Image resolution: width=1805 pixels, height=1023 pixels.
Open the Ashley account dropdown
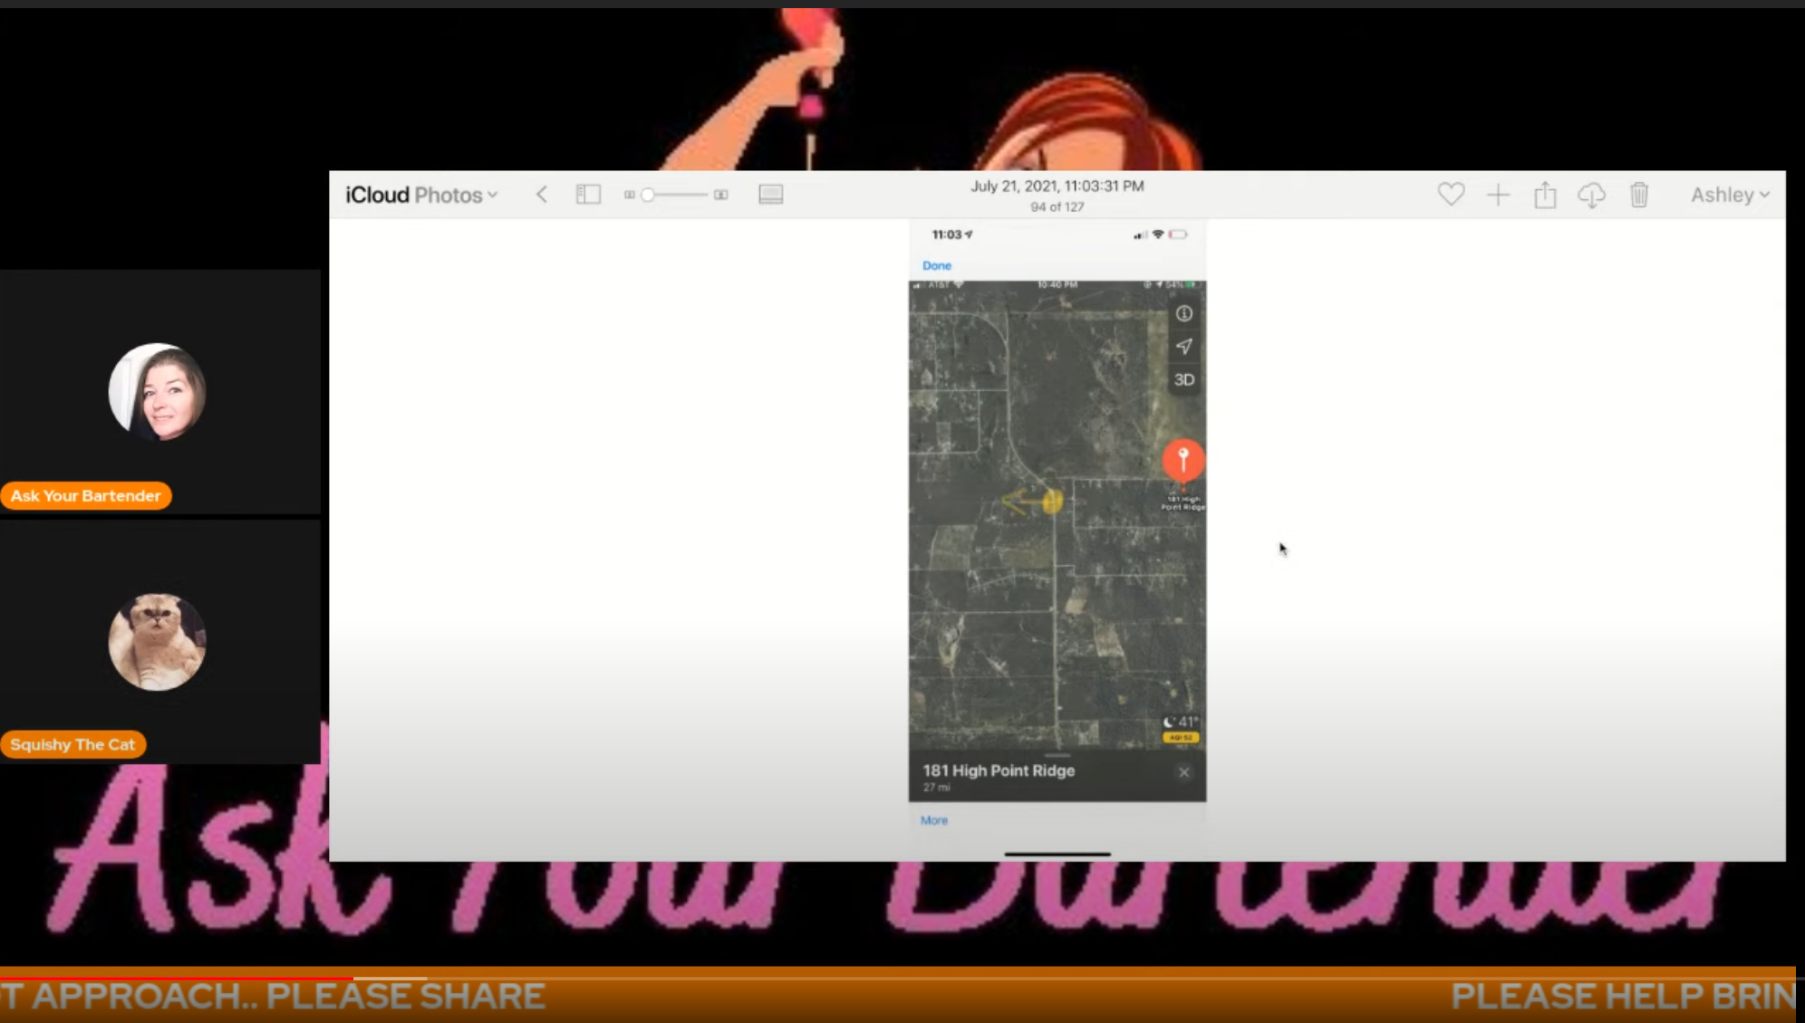tap(1730, 195)
